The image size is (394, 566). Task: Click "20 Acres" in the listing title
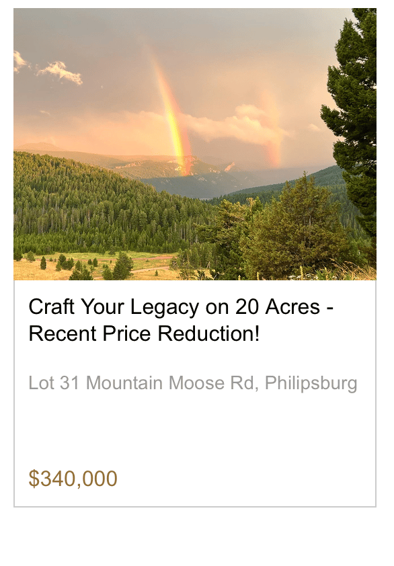(278, 307)
